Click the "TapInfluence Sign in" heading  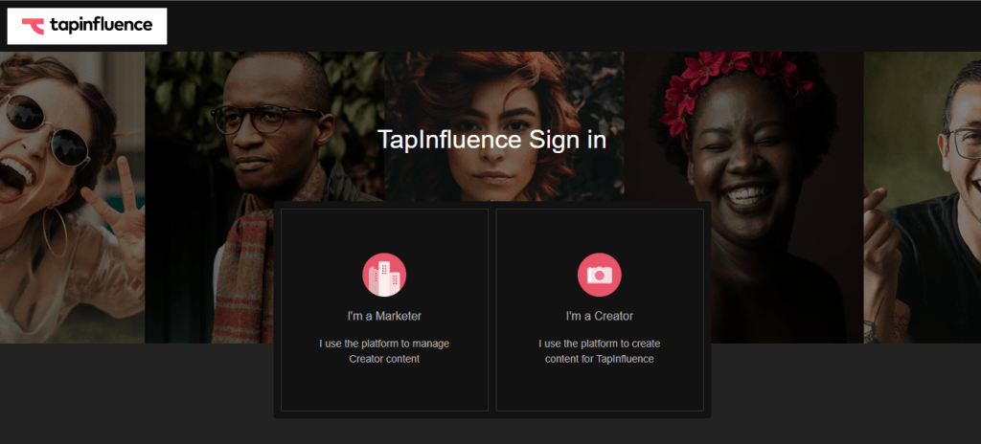(x=491, y=140)
